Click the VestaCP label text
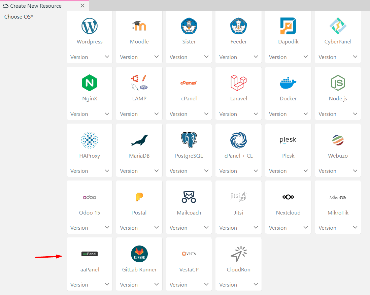370x295 pixels. pos(189,269)
